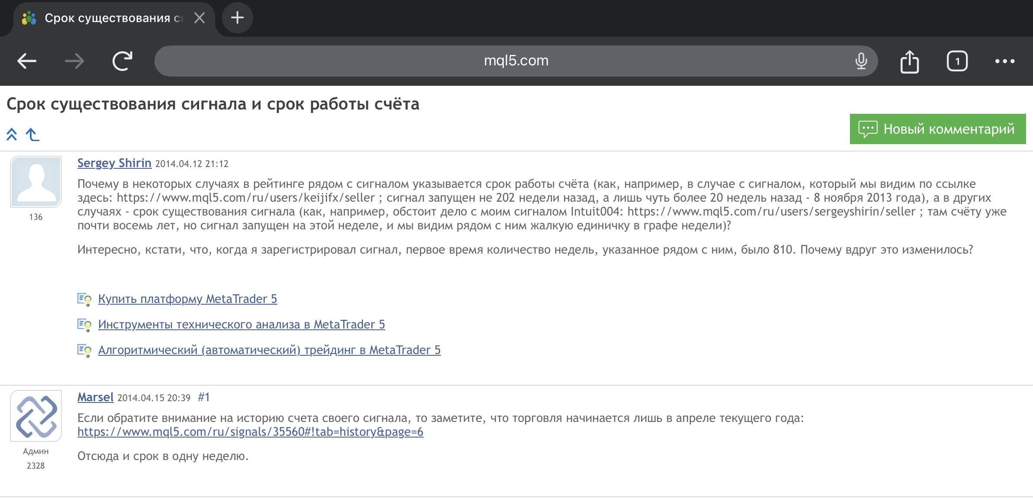Go back to the previous page
1033x499 pixels.
coord(27,61)
